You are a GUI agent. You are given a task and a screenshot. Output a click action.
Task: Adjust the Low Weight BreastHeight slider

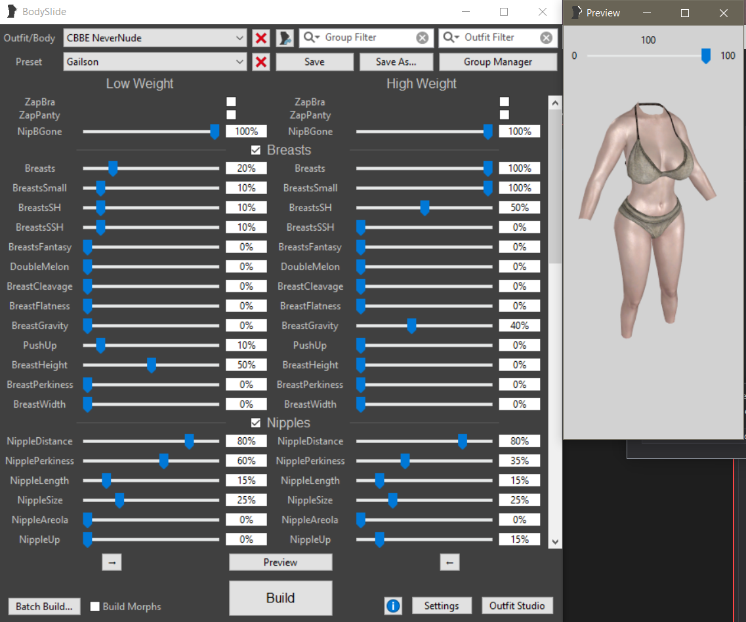point(152,365)
